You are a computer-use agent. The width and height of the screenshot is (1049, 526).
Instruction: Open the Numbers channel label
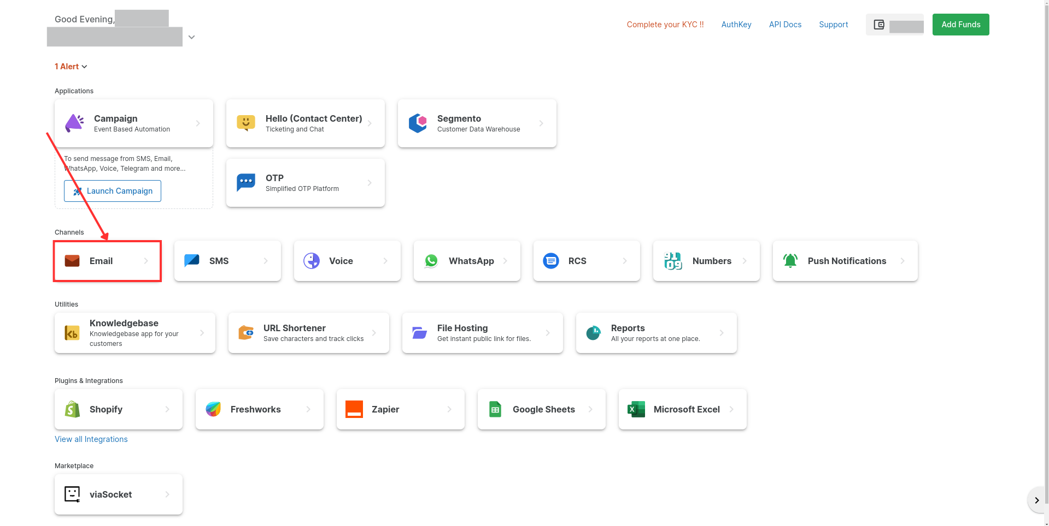(712, 261)
